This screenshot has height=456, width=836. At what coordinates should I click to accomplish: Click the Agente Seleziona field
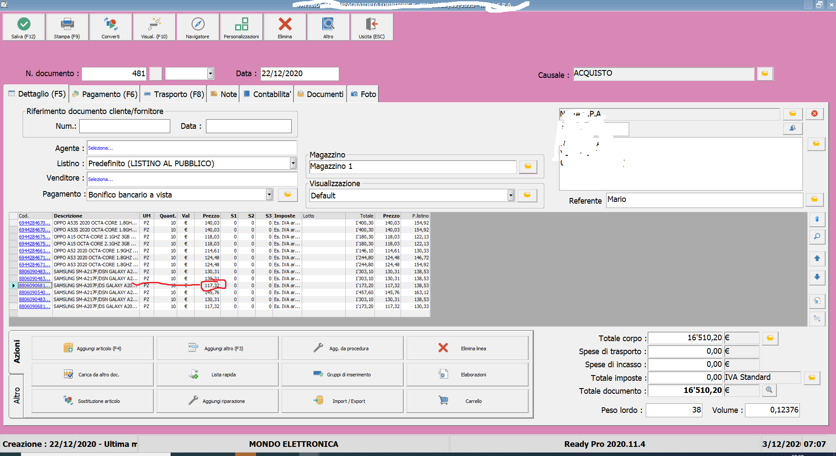(x=192, y=148)
